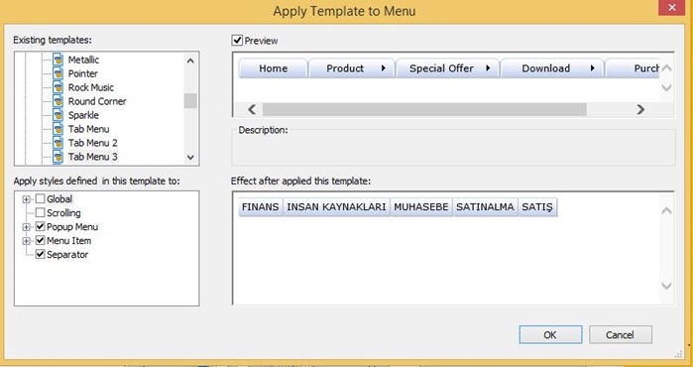Click the Pointer template icon
Image resolution: width=693 pixels, height=367 pixels.
[58, 73]
